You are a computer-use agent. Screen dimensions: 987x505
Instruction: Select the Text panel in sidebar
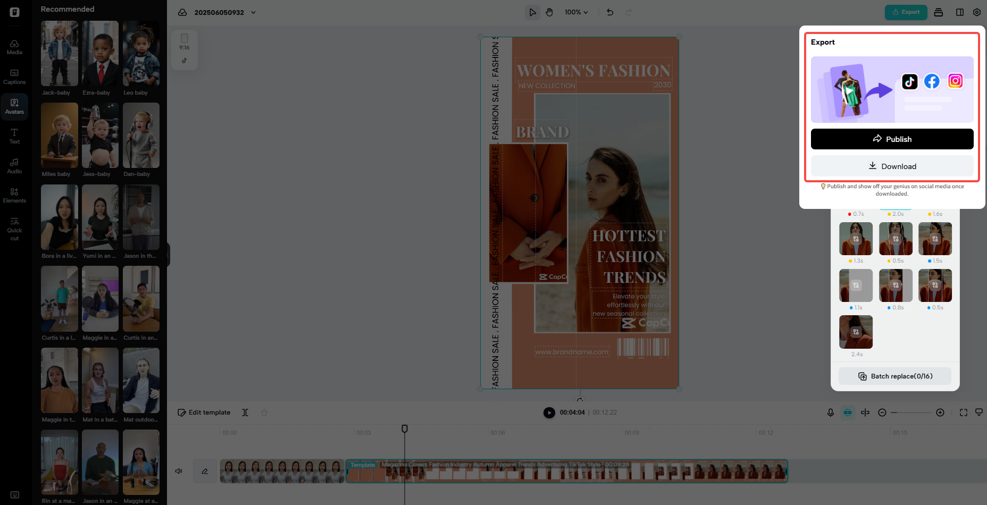point(14,136)
